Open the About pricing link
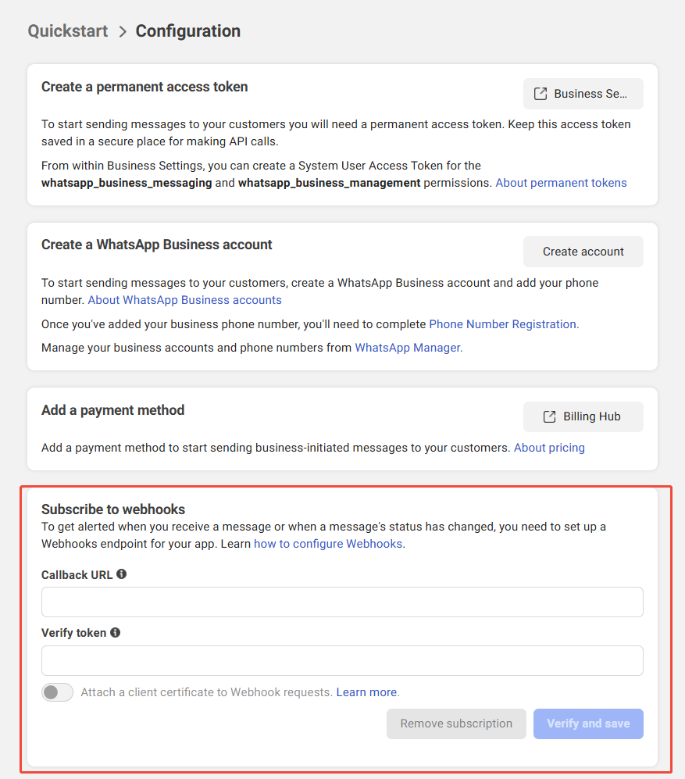This screenshot has width=685, height=779. [x=549, y=447]
